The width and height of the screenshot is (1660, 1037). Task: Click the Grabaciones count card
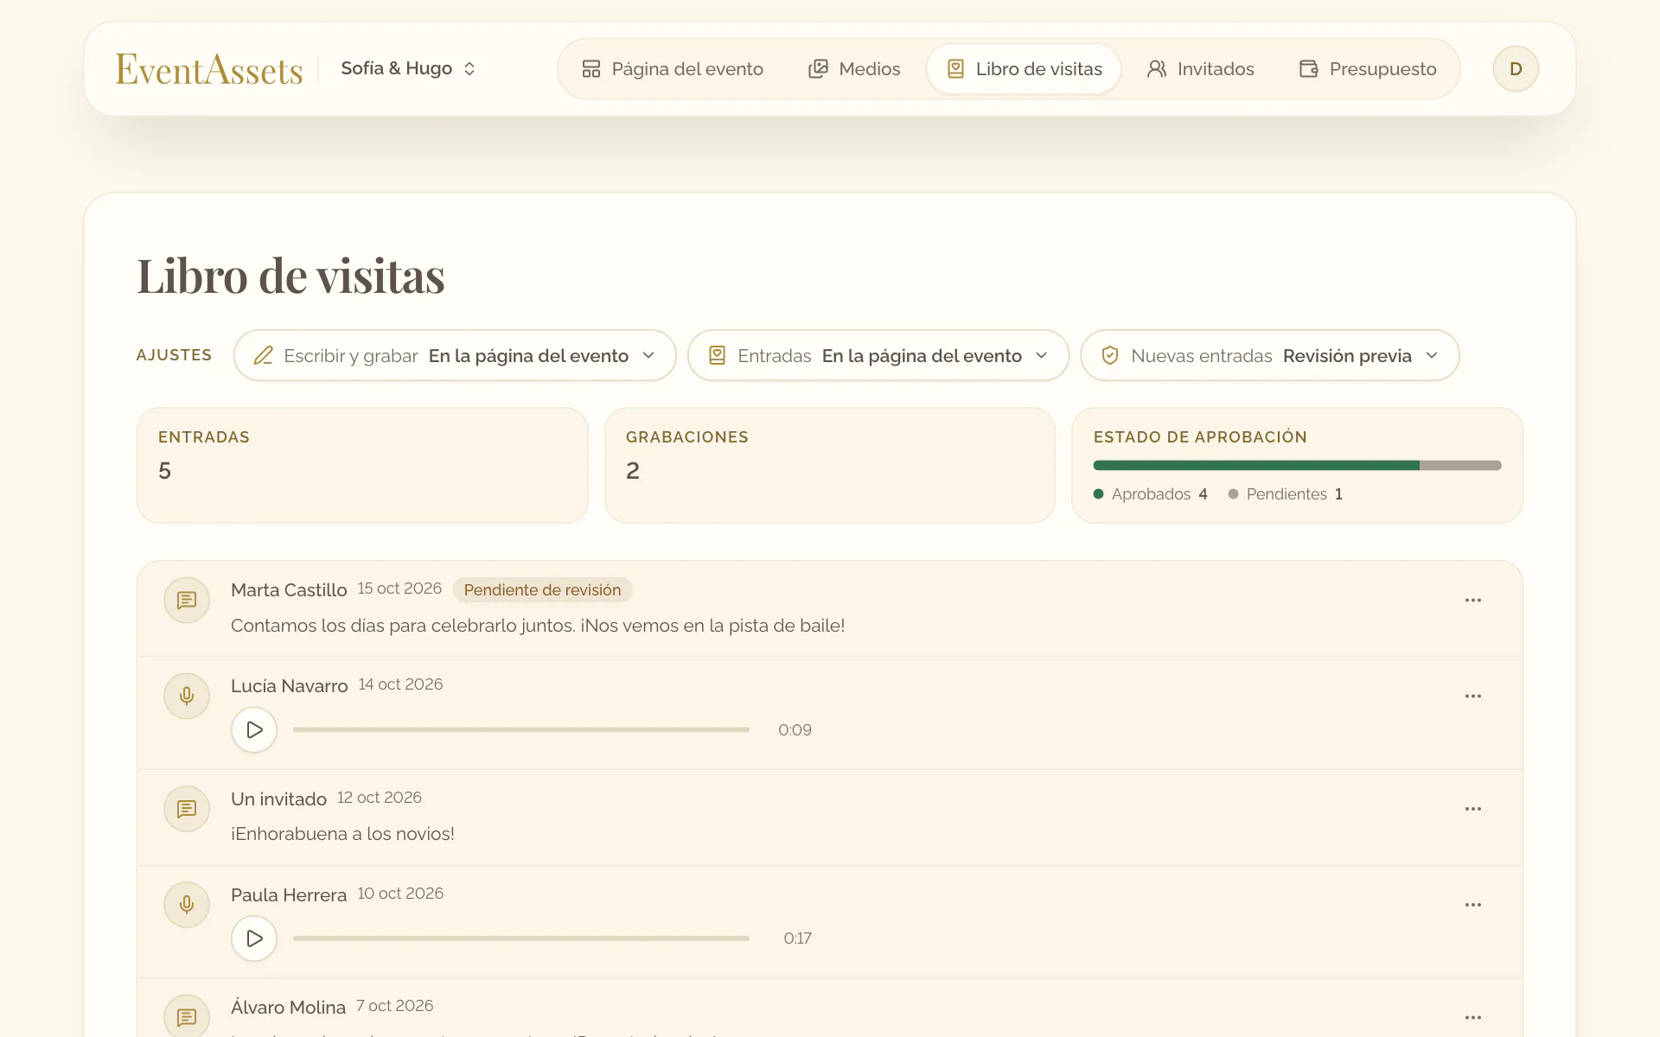pyautogui.click(x=830, y=465)
